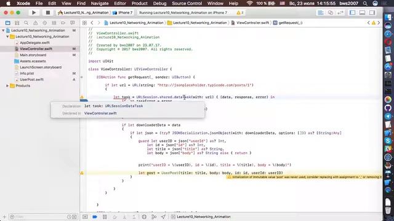Click URLSessionDataTask link in declaration popup
This screenshot has width=394, height=221.
coord(124,106)
